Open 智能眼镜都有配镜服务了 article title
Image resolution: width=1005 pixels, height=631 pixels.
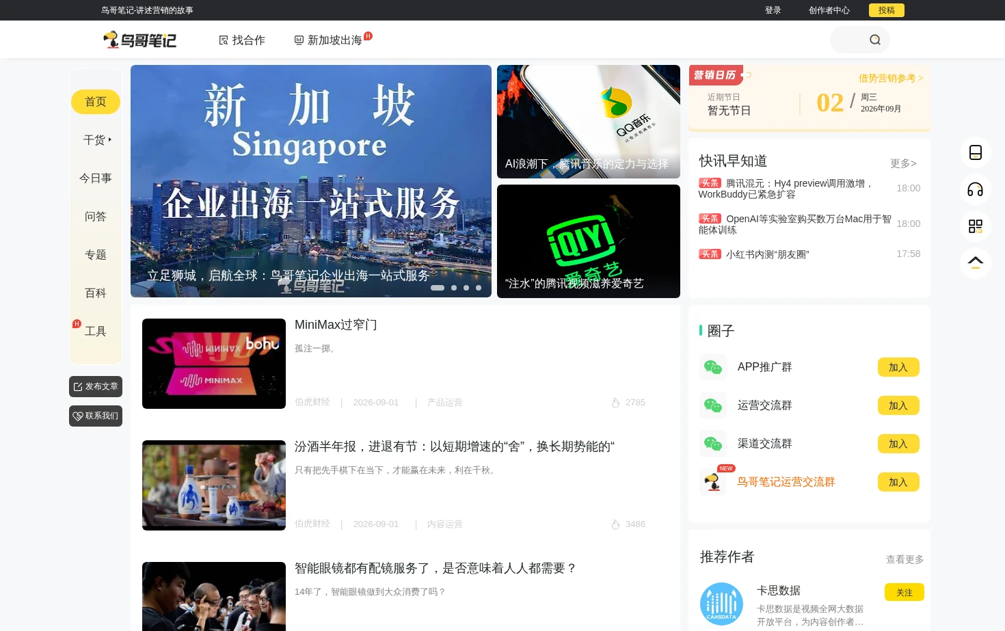[x=436, y=568]
